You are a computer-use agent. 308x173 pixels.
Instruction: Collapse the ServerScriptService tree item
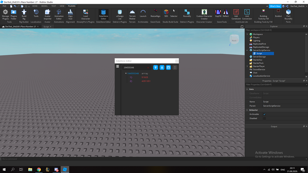pyautogui.click(x=247, y=50)
